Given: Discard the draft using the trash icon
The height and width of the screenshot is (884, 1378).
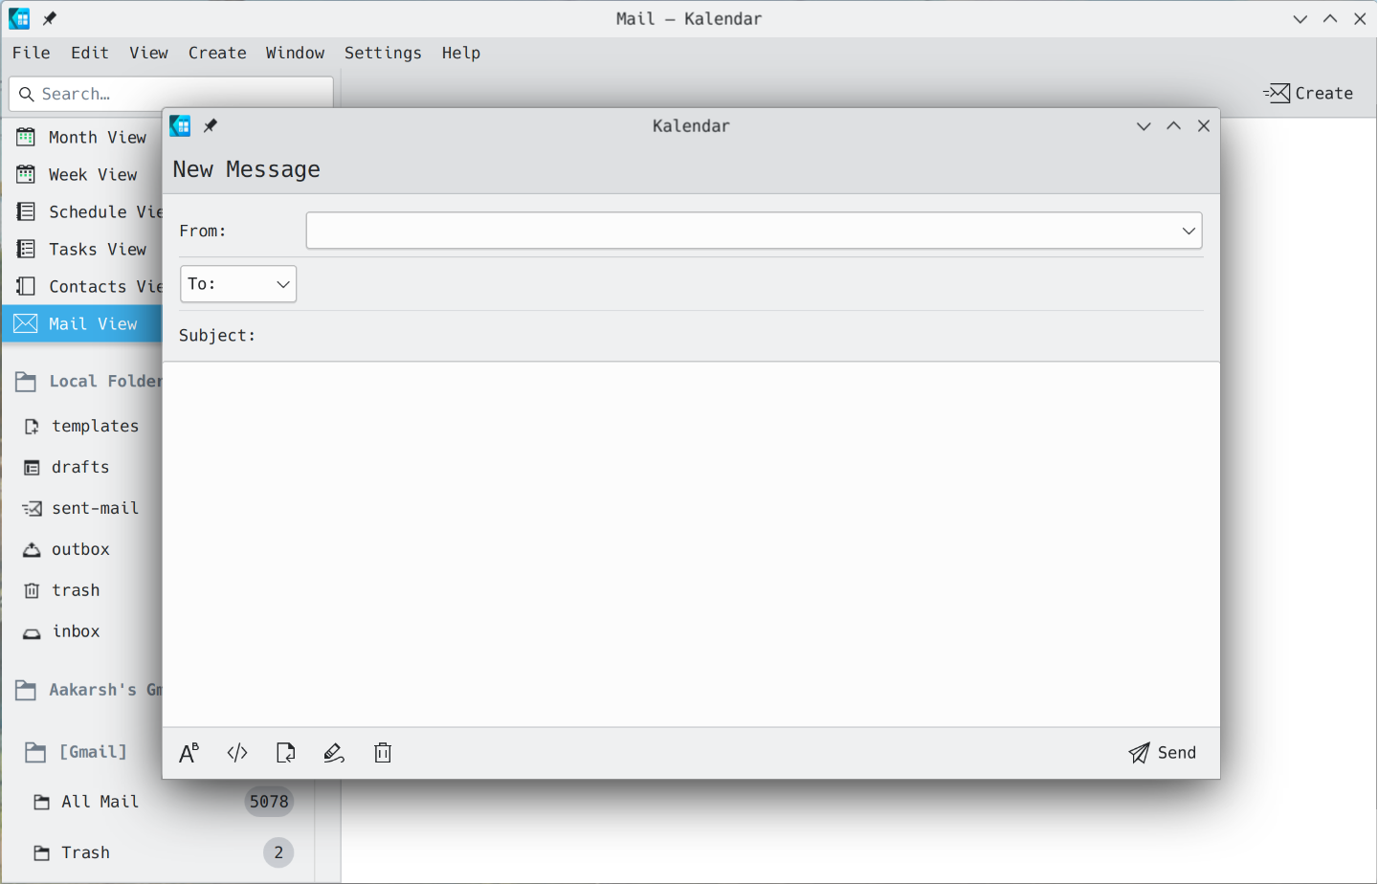Looking at the screenshot, I should (x=382, y=753).
